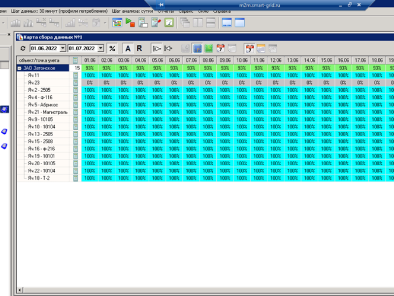Click the 01.06 date column header
The image size is (394, 296).
(90, 60)
